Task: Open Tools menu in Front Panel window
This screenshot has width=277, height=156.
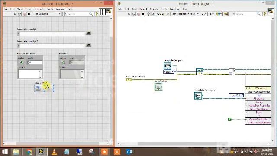Action: click(x=50, y=9)
